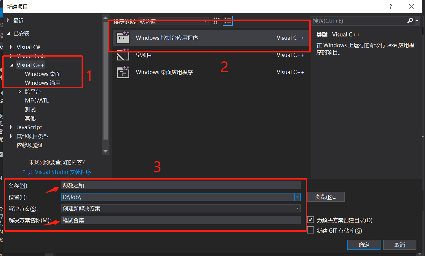Uncheck 为解决方案创建目录(D)
The image size is (425, 256).
pos(310,220)
